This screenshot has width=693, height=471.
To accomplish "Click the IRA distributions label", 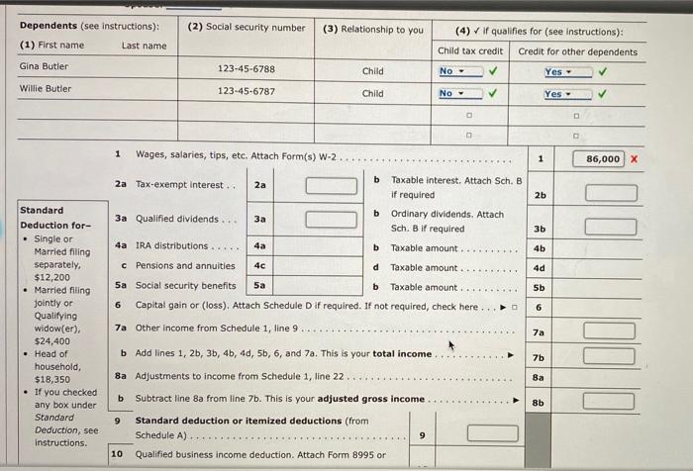I will point(171,246).
